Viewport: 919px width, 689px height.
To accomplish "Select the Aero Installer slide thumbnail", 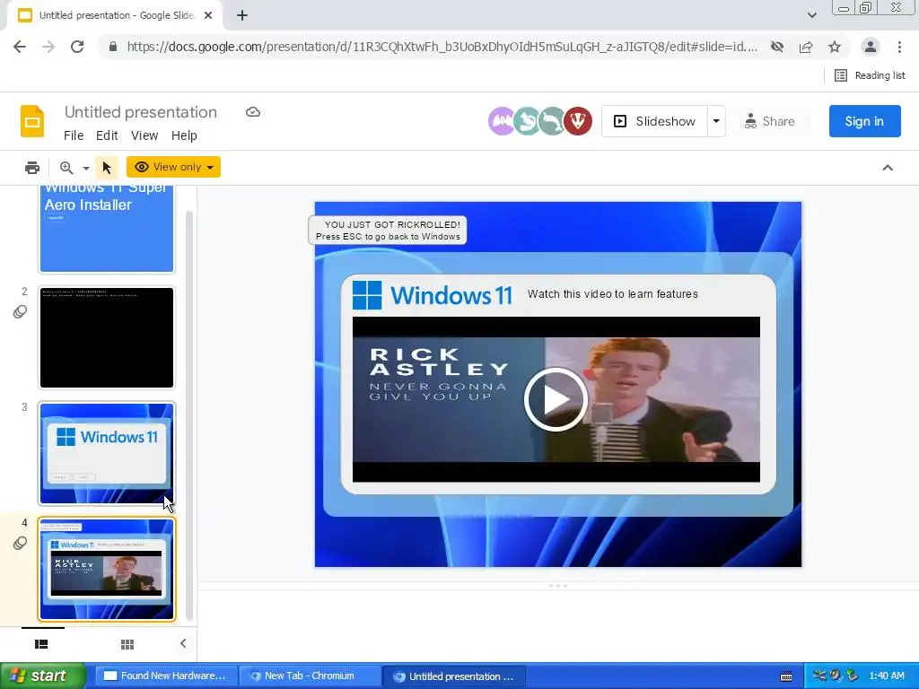I will coord(107,227).
